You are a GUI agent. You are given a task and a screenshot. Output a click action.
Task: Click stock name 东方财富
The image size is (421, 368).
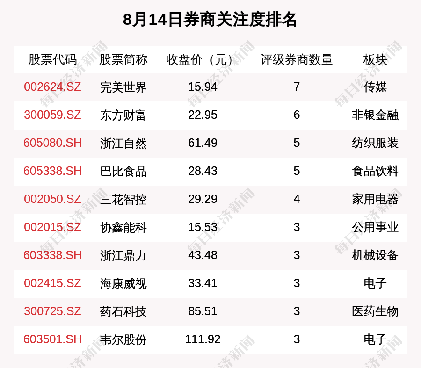click(123, 115)
